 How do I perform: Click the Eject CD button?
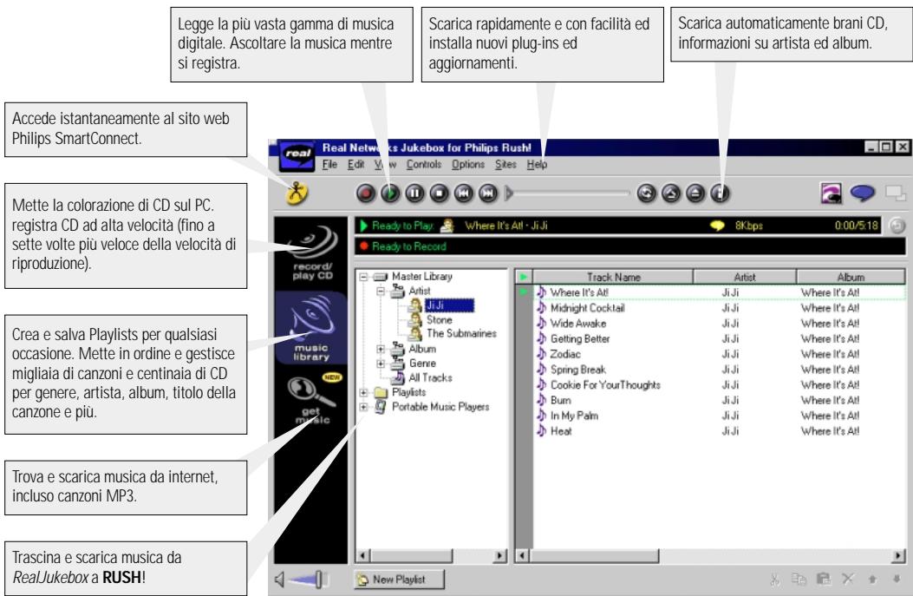(x=695, y=193)
